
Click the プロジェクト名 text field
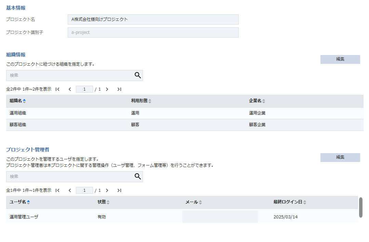(153, 19)
